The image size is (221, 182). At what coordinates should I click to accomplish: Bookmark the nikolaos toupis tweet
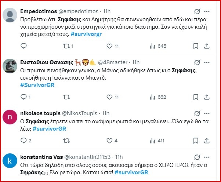[x=196, y=141]
